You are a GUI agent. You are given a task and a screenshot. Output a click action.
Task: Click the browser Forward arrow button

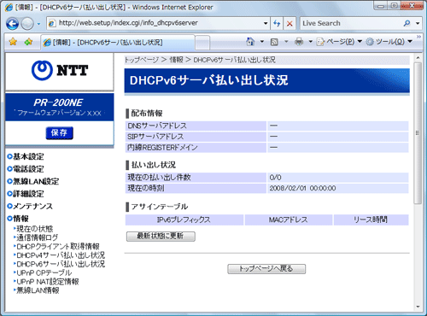27,24
